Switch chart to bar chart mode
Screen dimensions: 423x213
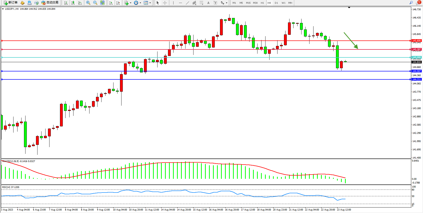click(66, 3)
